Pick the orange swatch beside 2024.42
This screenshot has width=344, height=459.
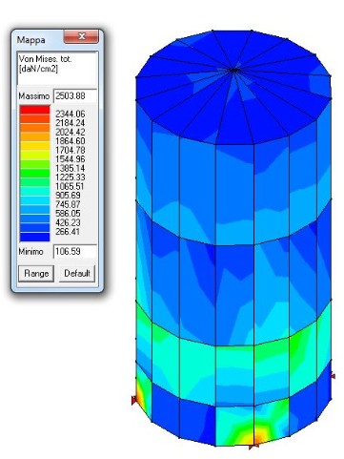click(x=34, y=128)
